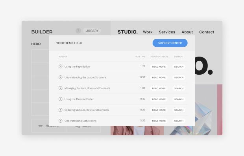Go to the Work menu item
The height and width of the screenshot is (156, 244).
(x=148, y=32)
